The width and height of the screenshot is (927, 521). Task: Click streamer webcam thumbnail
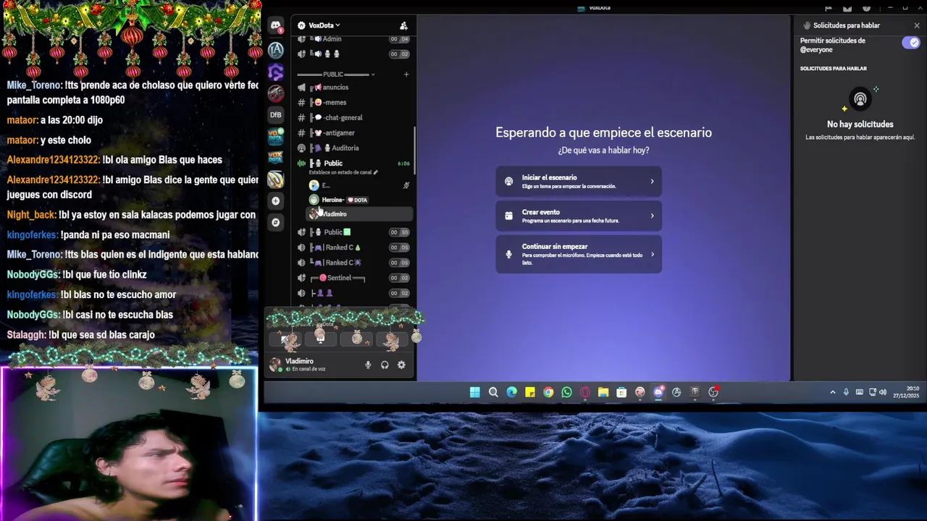[x=129, y=444]
